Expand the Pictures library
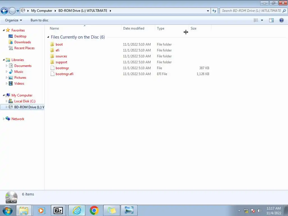288x216 pixels. tap(7, 78)
